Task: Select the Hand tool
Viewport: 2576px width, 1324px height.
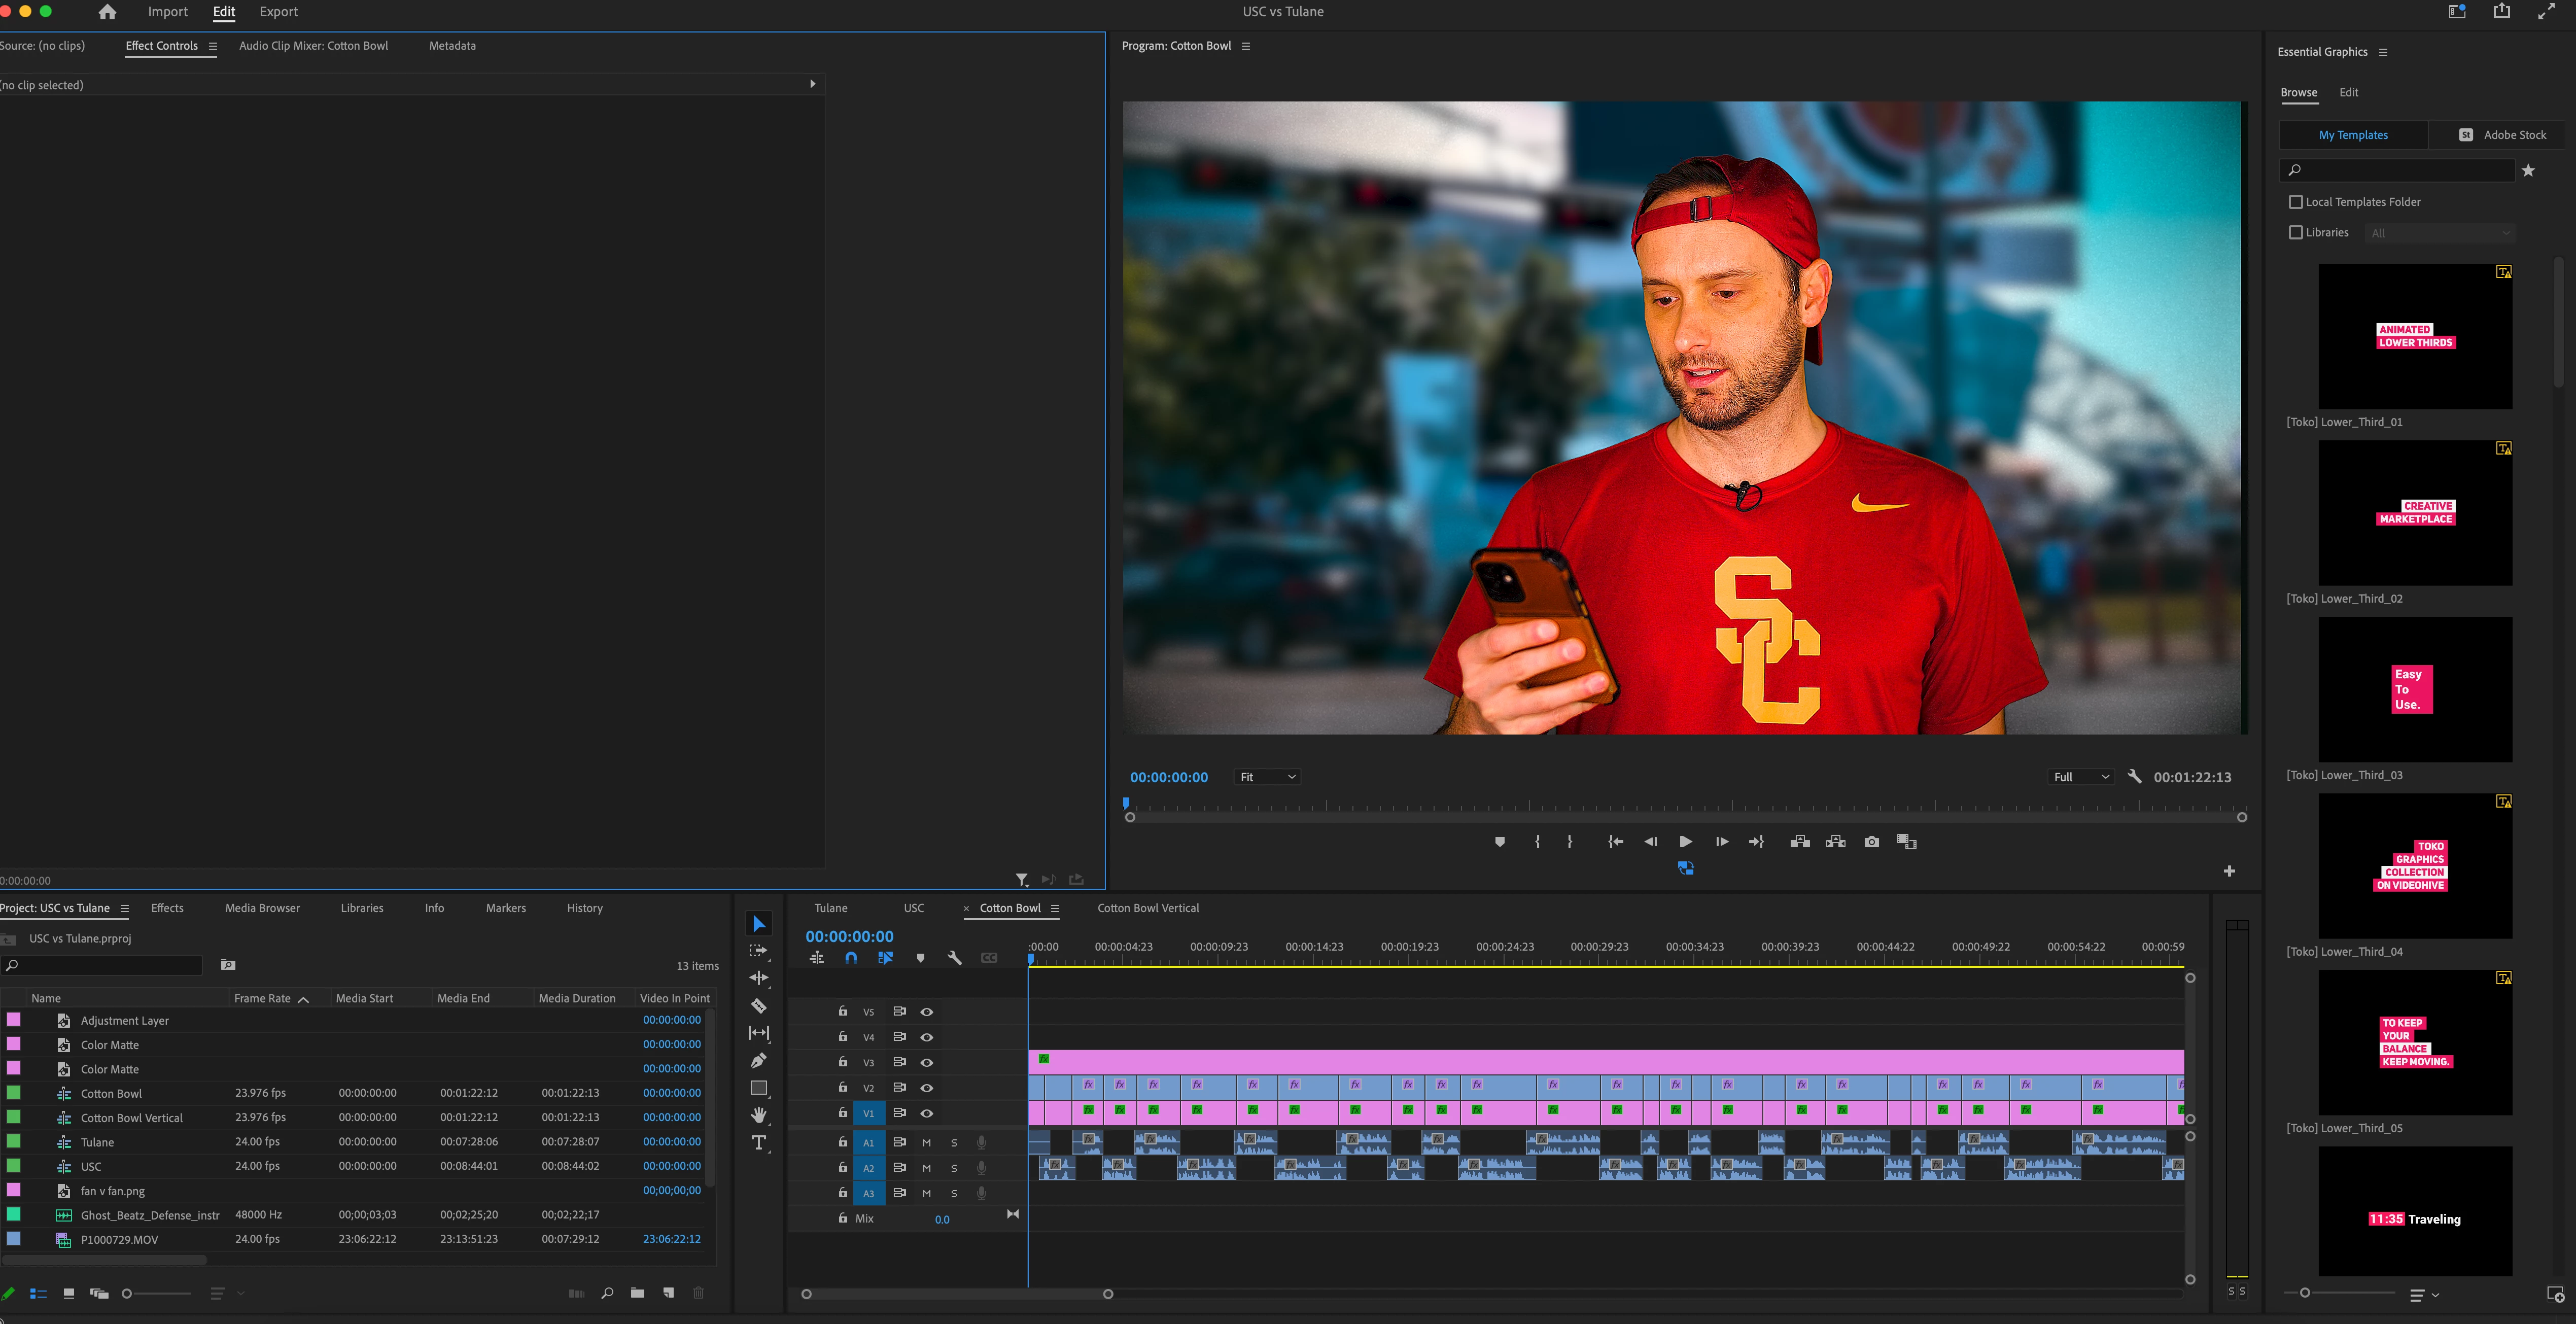Action: pyautogui.click(x=758, y=1115)
